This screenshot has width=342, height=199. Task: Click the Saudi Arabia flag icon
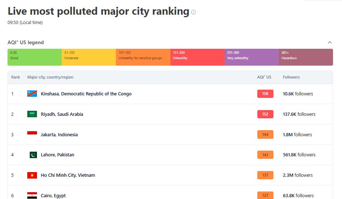pos(32,114)
